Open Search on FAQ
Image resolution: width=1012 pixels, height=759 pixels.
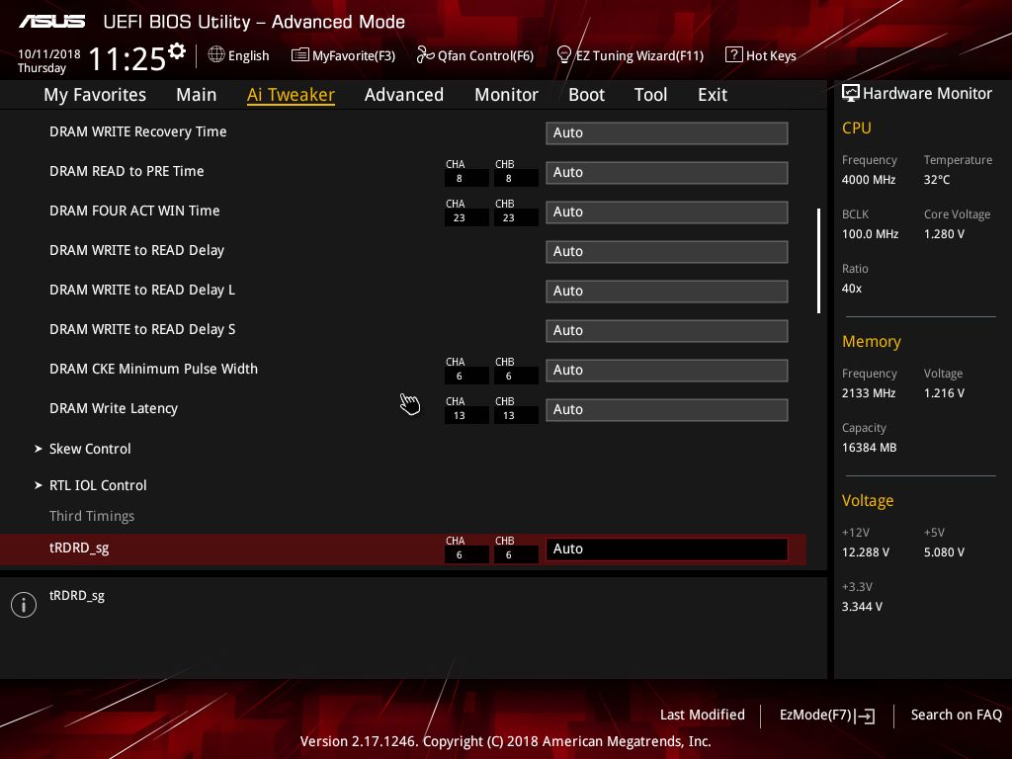point(956,715)
